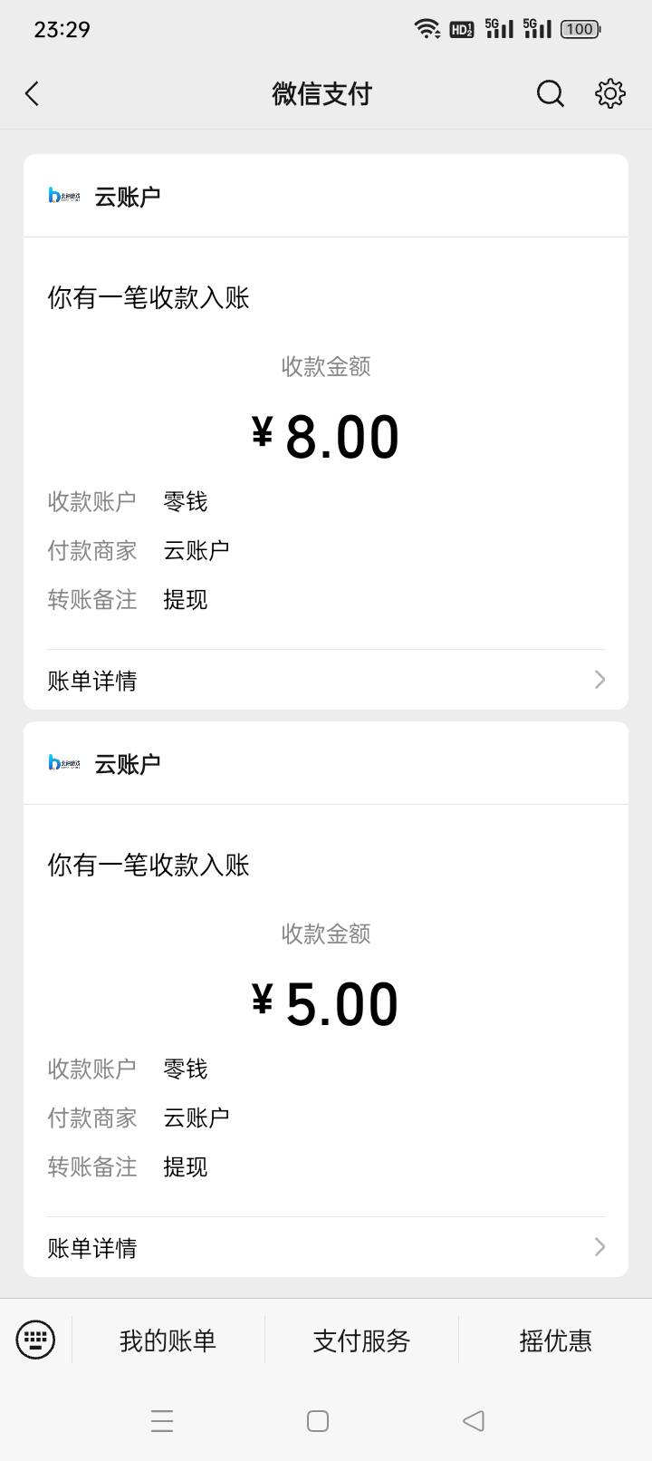View 账单详情 for the ¥8.00 receipt
This screenshot has height=1461, width=652.
[92, 681]
